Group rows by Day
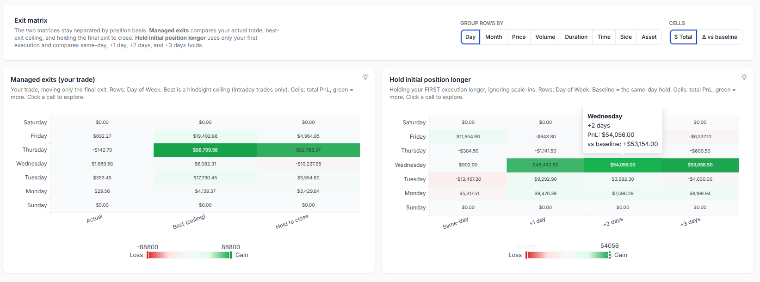 coord(470,37)
